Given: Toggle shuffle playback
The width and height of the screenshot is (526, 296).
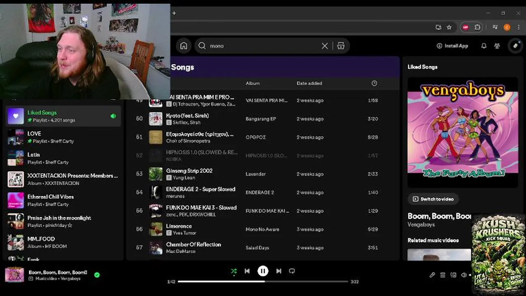Looking at the screenshot, I should 234,271.
